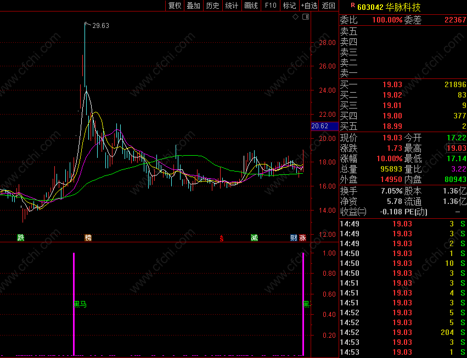
Task: Click the orange 榜 marker icon
Action: (x=88, y=237)
